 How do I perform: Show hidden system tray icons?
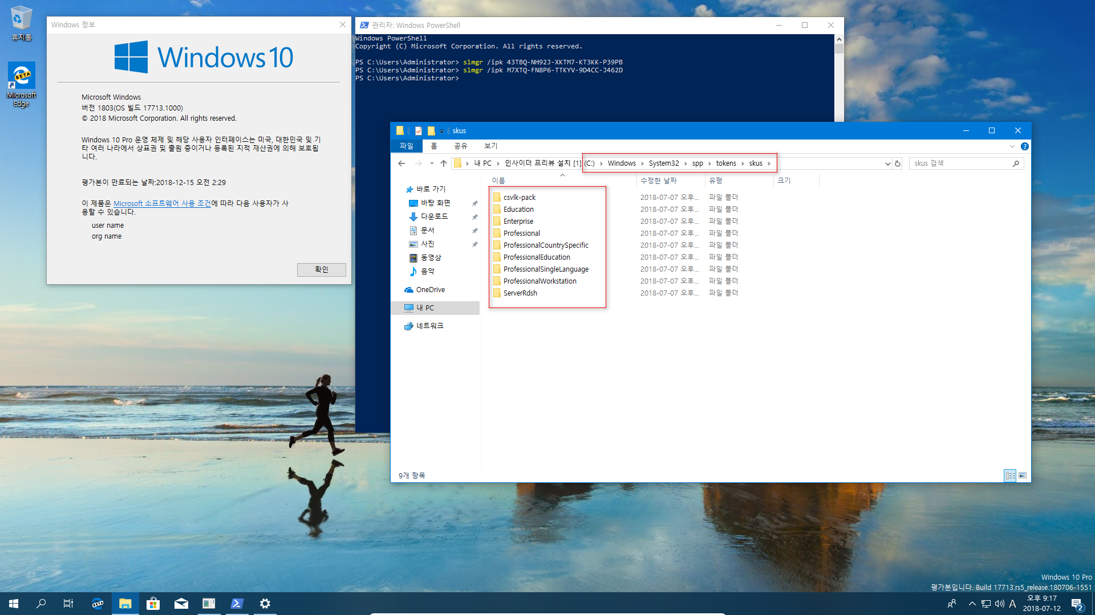972,604
